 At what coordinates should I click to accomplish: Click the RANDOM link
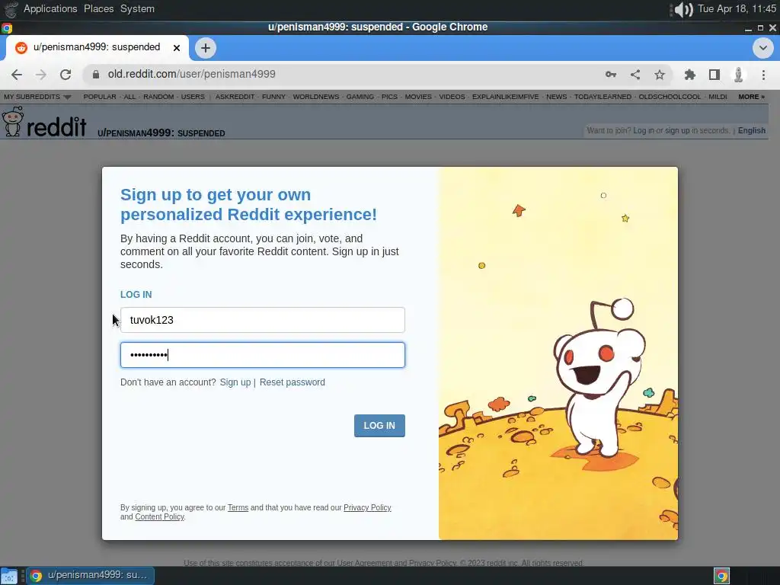[x=158, y=97]
